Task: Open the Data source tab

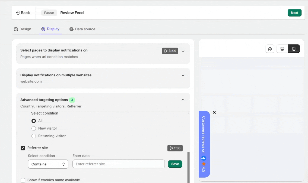Action: (82, 29)
